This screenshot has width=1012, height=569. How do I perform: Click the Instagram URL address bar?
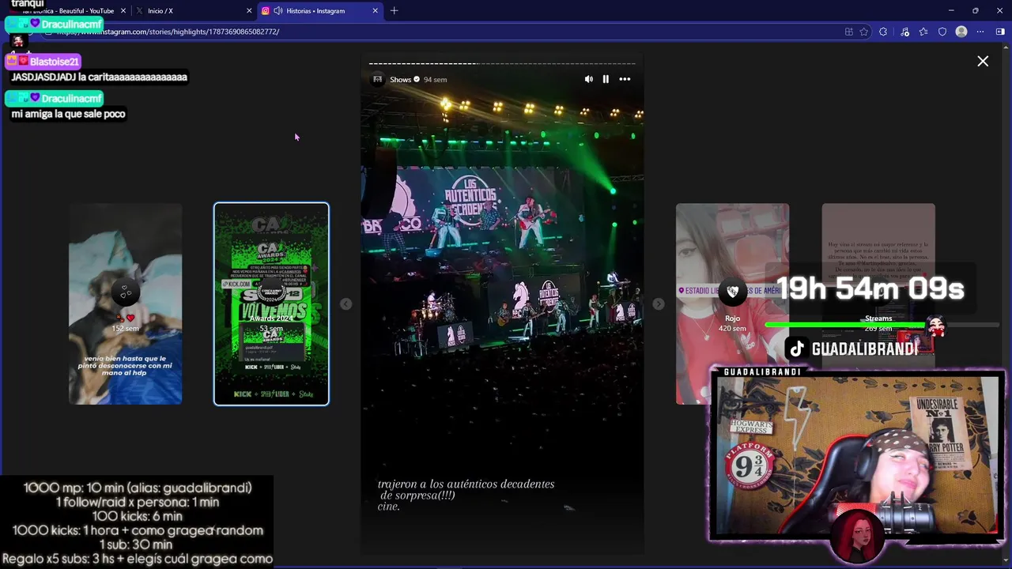(443, 32)
